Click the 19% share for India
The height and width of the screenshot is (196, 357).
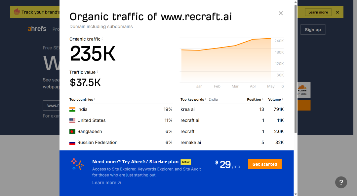click(x=168, y=109)
